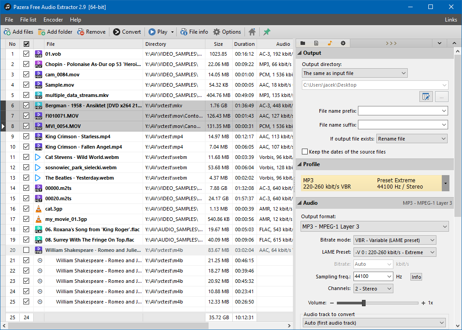Toggle checkbox for sosnowiec_park_sielecki.webm
Viewport: 462px width, 330px height.
[26, 167]
